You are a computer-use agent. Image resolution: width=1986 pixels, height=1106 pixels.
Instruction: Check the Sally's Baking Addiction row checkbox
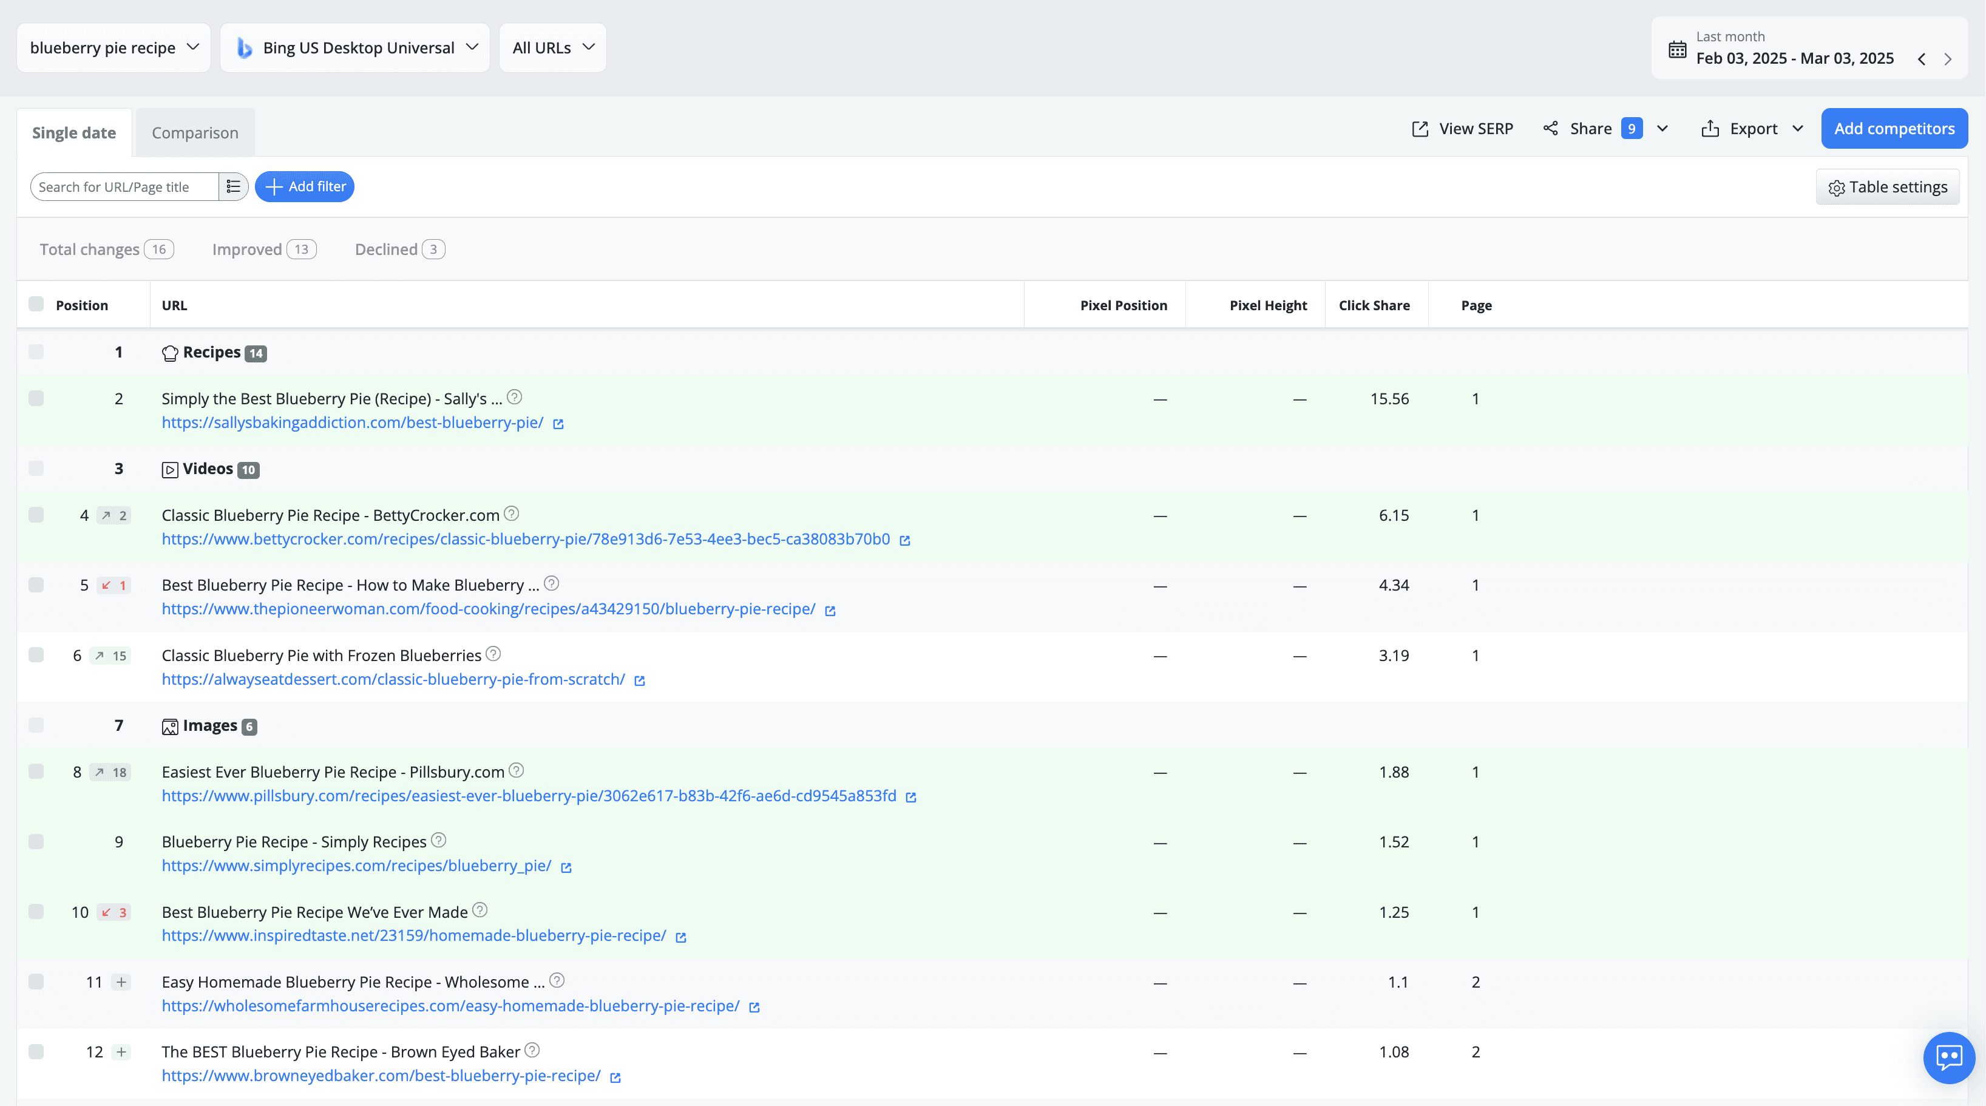(36, 398)
